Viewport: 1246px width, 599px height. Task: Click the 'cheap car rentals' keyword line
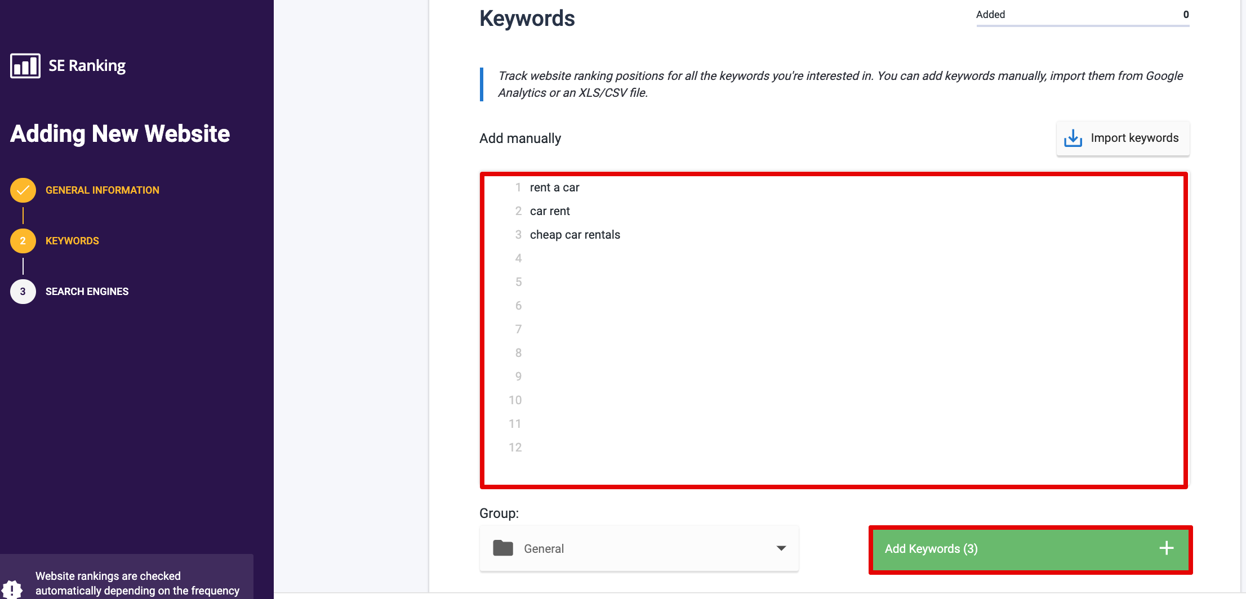(x=575, y=235)
